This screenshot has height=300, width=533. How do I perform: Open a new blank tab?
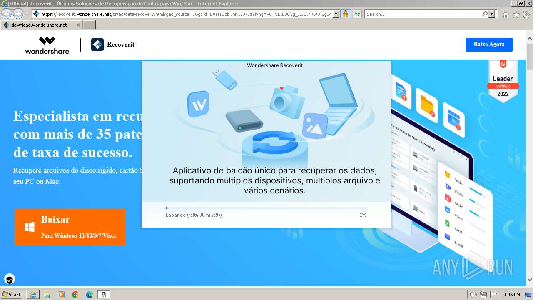click(x=90, y=25)
